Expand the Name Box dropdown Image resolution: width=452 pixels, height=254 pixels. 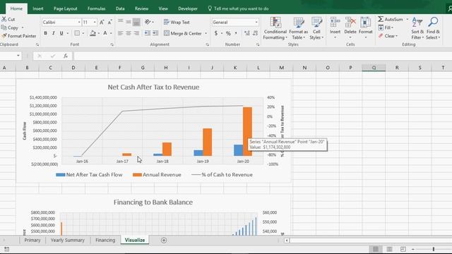(18, 56)
